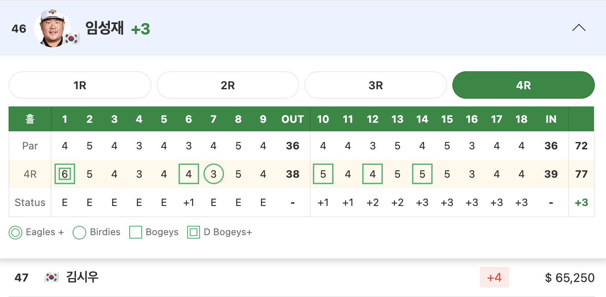
Task: Expand 김시우's scorecard row
Action: point(300,277)
